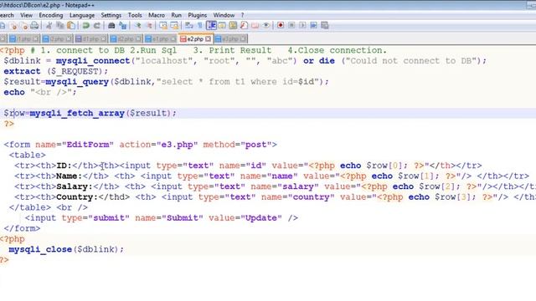This screenshot has height=301, width=536.
Task: Open the ? help menu
Action: [242, 15]
